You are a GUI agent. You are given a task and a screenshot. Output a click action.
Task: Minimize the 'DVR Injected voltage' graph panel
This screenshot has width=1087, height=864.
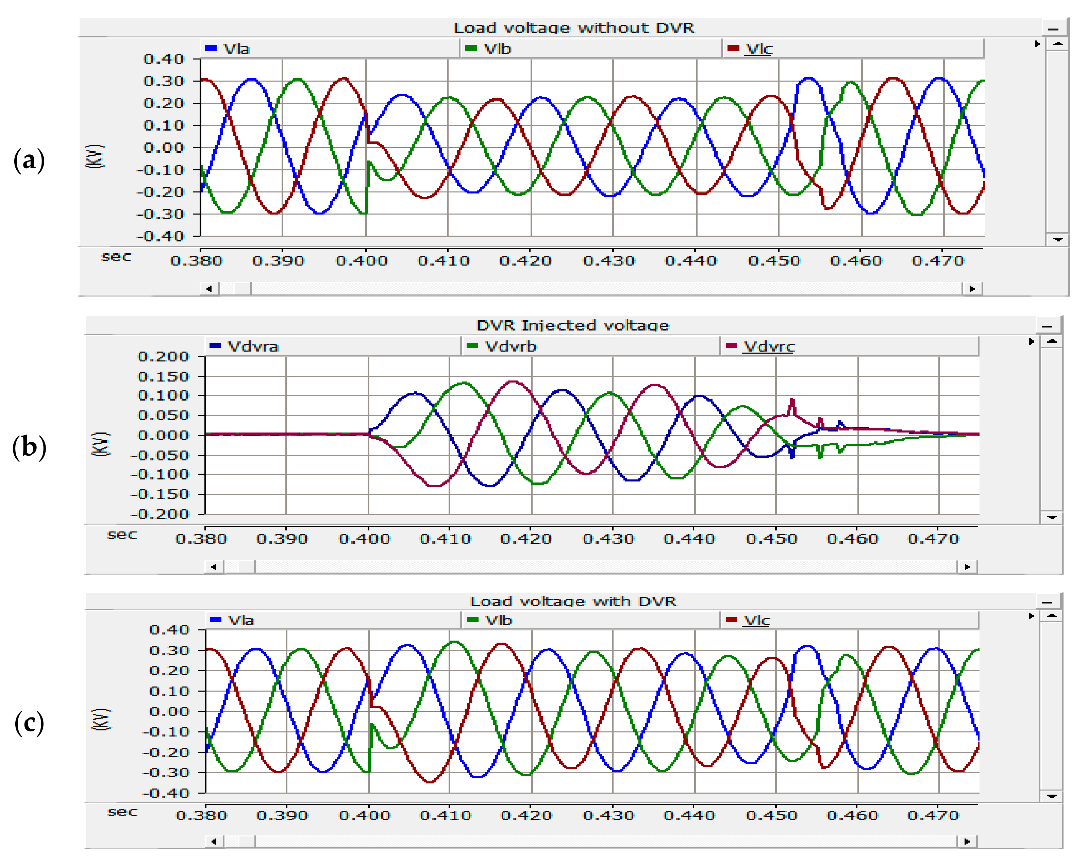pos(1047,326)
